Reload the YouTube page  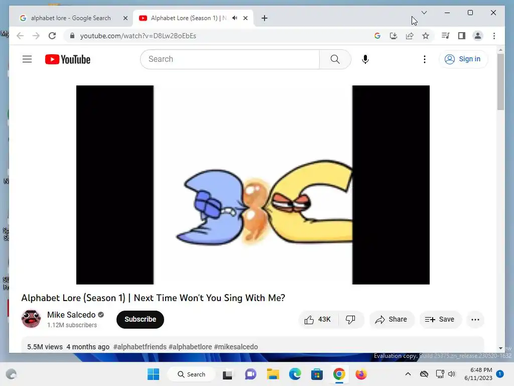point(52,36)
